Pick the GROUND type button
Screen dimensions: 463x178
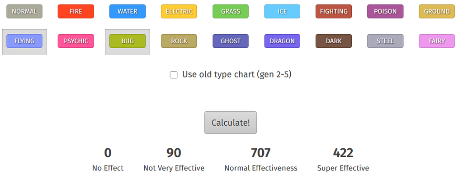click(437, 11)
